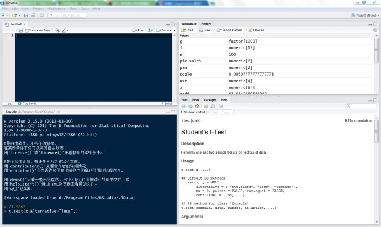Screen dimensions: 381x227
Task: Open the View menu
Action: [x=25, y=9]
